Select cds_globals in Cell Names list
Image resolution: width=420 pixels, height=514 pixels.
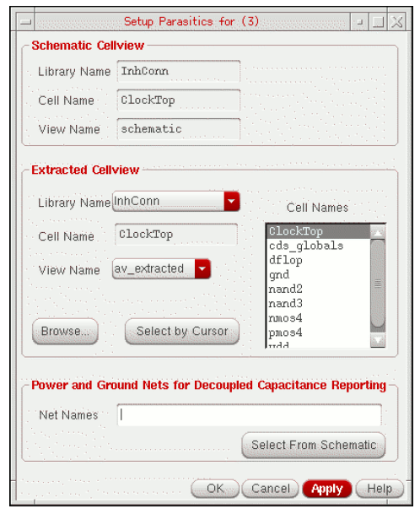pyautogui.click(x=318, y=246)
